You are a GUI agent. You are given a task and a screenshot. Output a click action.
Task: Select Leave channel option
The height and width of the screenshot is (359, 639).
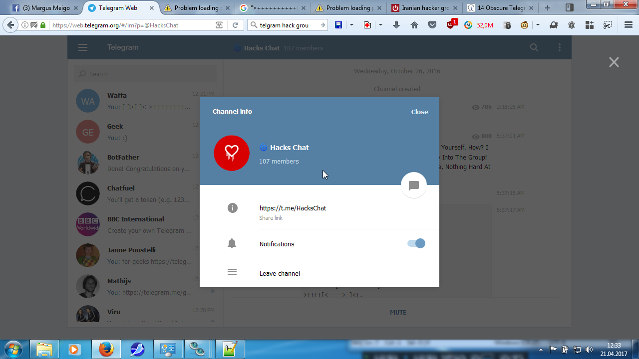(280, 273)
